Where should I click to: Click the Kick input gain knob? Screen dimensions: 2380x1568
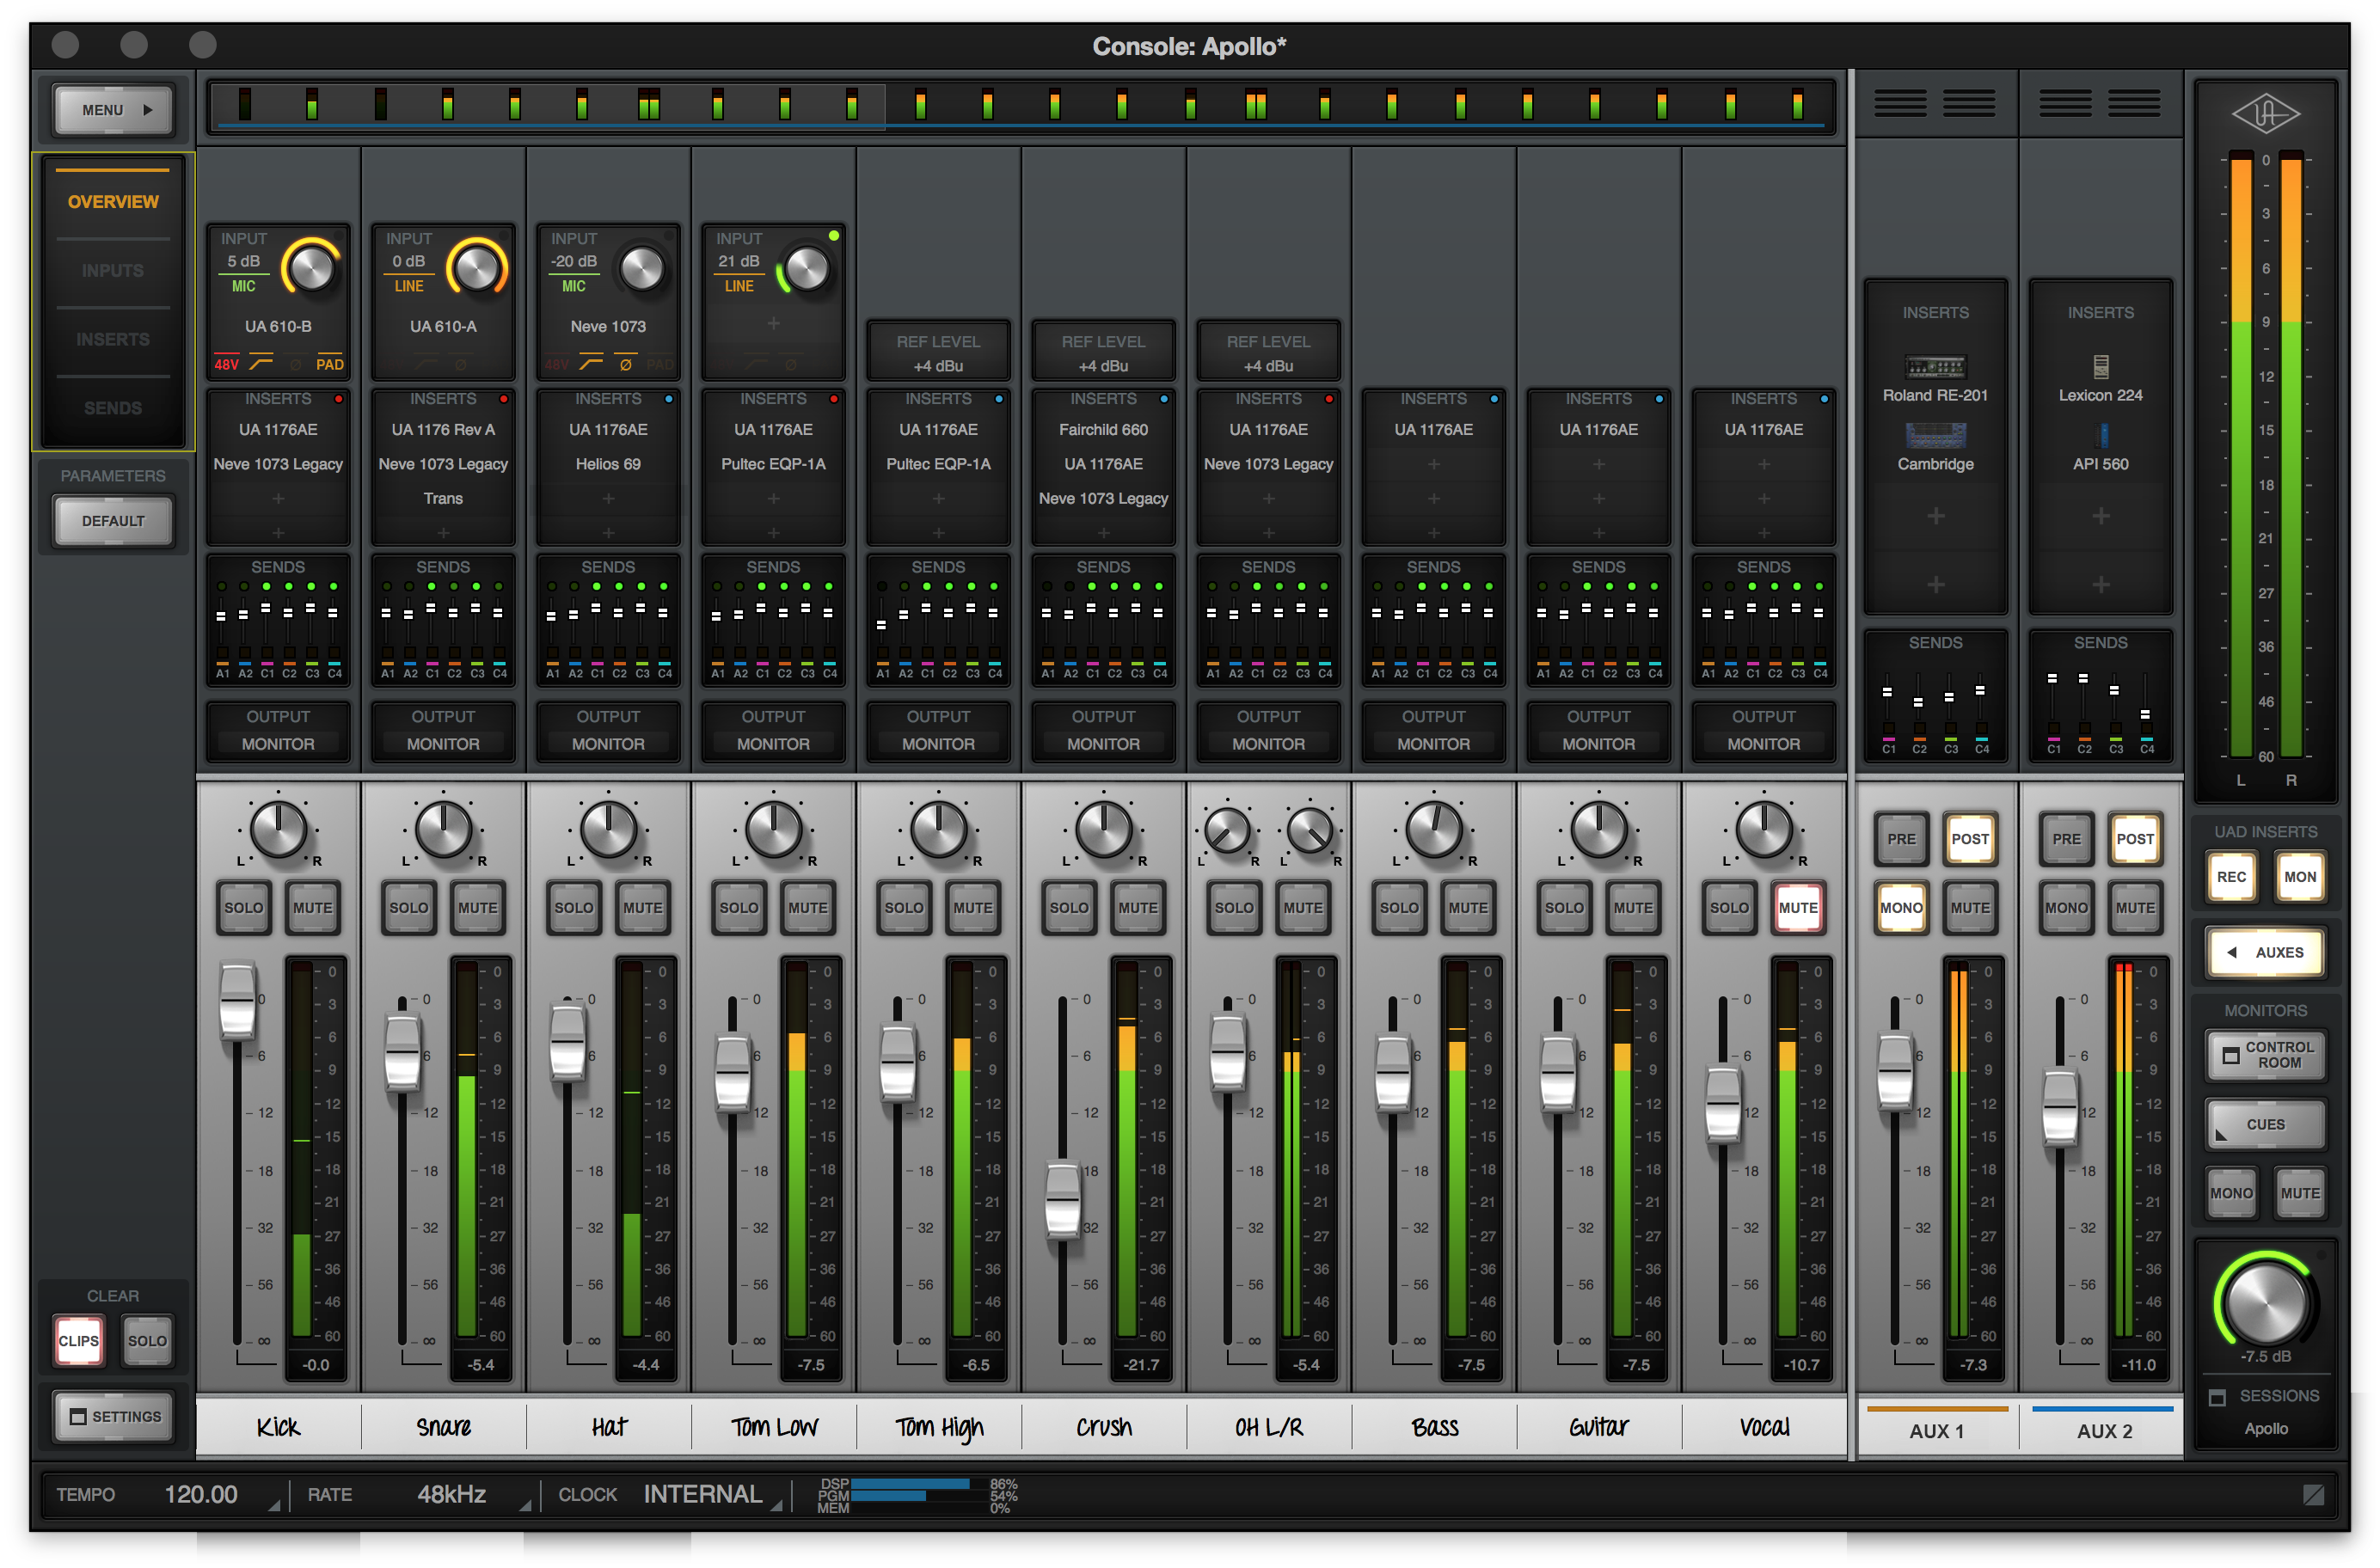click(x=311, y=268)
